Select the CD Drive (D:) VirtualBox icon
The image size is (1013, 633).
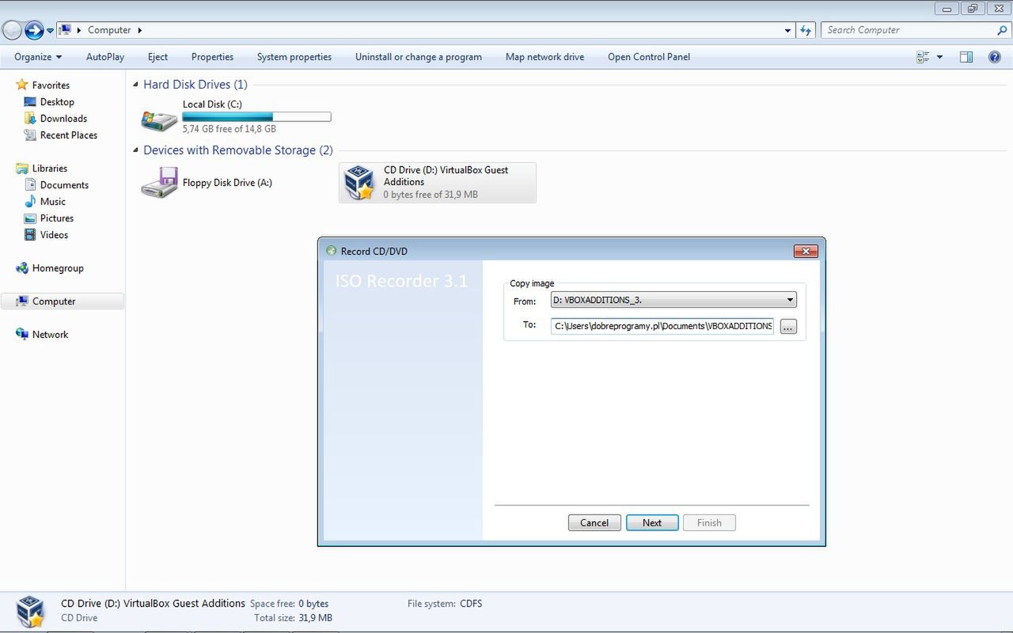click(359, 183)
